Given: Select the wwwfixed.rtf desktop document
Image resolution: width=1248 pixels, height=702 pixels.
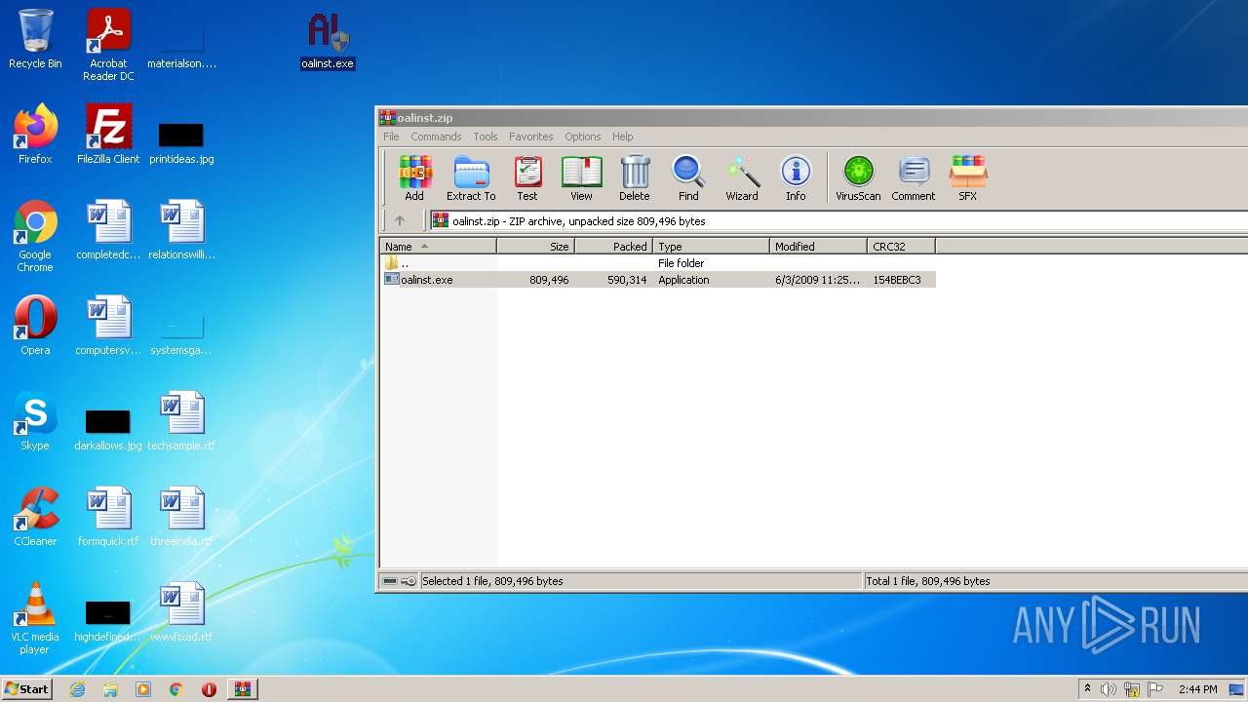Looking at the screenshot, I should (181, 612).
